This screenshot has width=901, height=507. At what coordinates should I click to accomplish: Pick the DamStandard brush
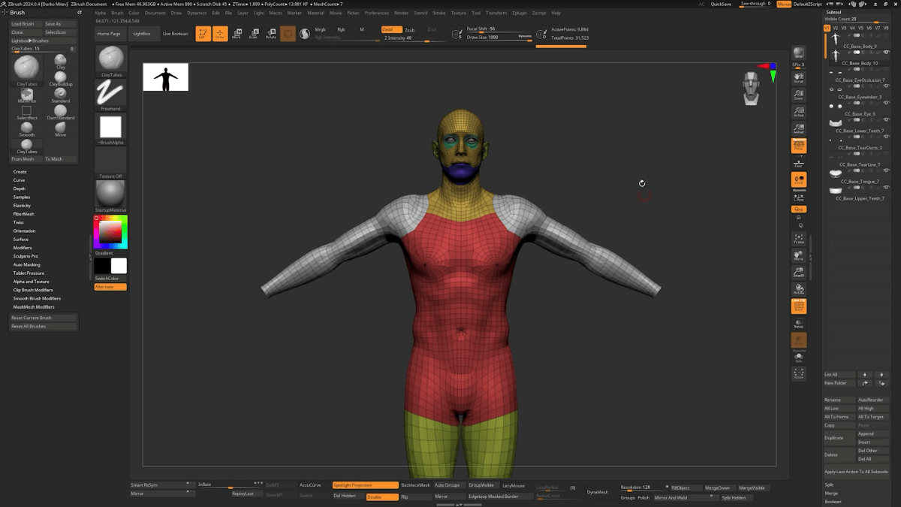pyautogui.click(x=60, y=112)
